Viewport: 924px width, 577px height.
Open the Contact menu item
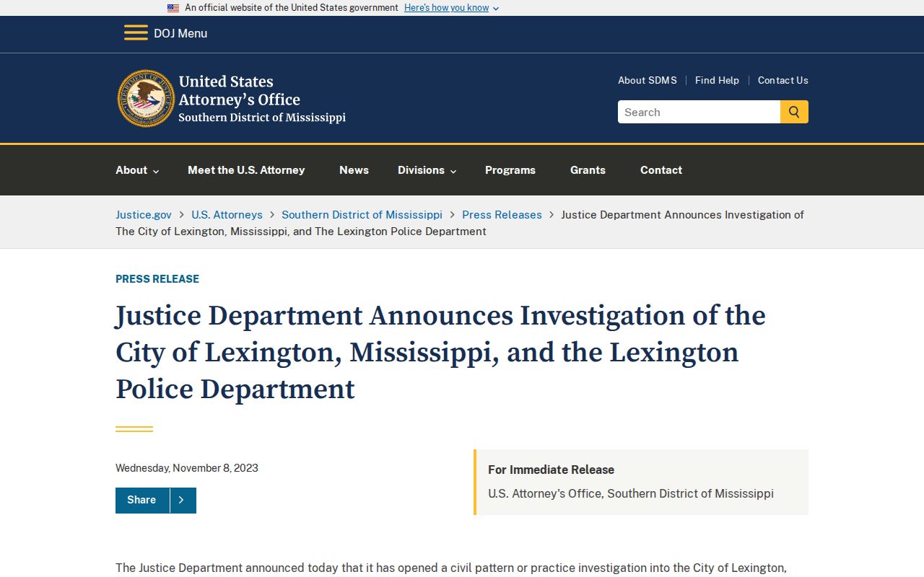click(661, 170)
